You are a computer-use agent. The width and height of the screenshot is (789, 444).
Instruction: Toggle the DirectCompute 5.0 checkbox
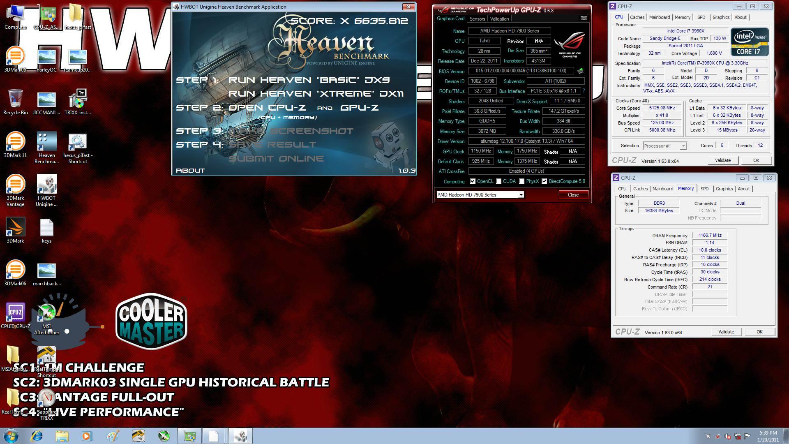click(544, 181)
